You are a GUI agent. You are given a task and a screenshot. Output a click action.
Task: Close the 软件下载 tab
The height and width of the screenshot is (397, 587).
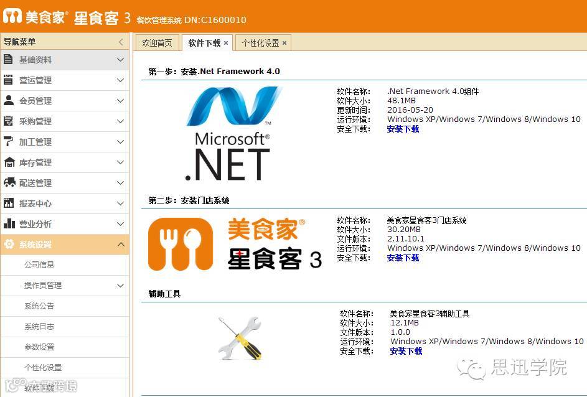click(x=226, y=43)
